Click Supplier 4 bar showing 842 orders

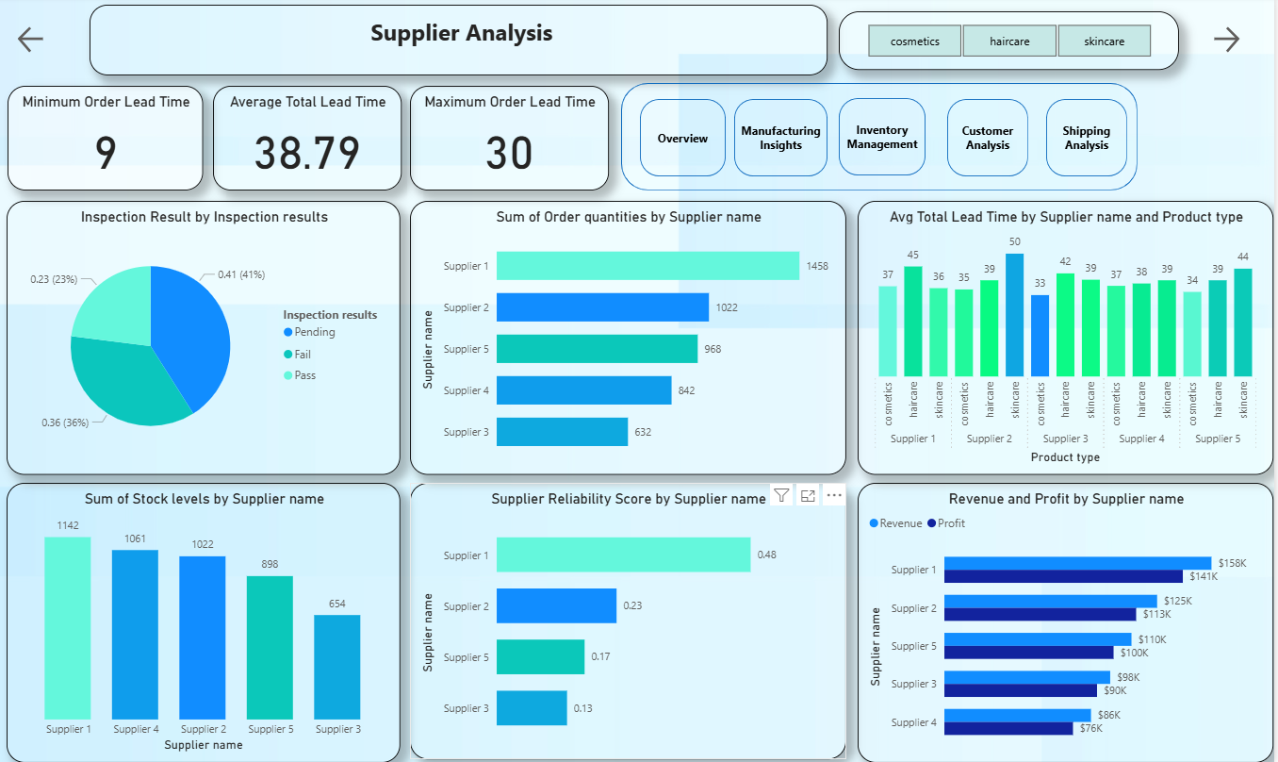pyautogui.click(x=583, y=390)
